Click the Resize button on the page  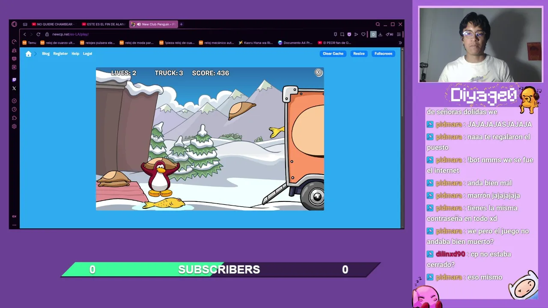(359, 53)
